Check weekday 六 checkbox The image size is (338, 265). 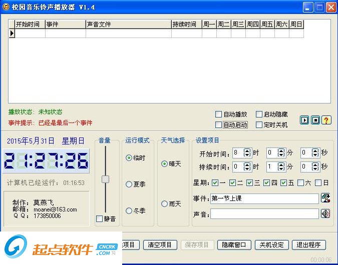[x=300, y=183]
